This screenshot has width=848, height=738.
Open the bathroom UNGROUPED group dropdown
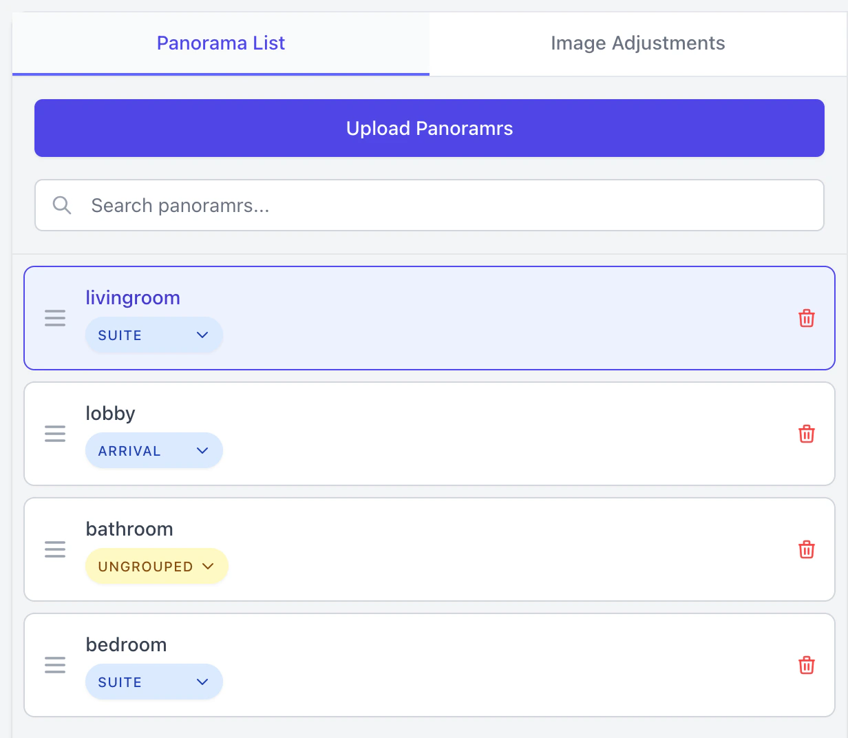157,567
